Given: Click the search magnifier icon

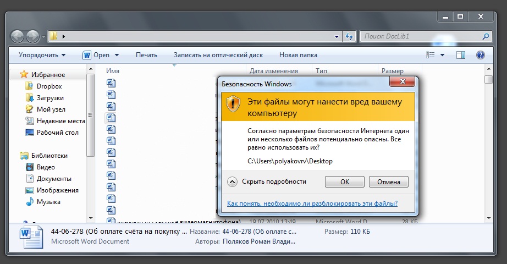Looking at the screenshot, I should coord(486,36).
